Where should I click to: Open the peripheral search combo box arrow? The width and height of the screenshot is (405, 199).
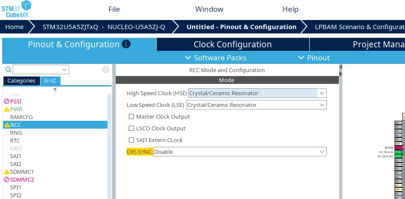coord(64,70)
